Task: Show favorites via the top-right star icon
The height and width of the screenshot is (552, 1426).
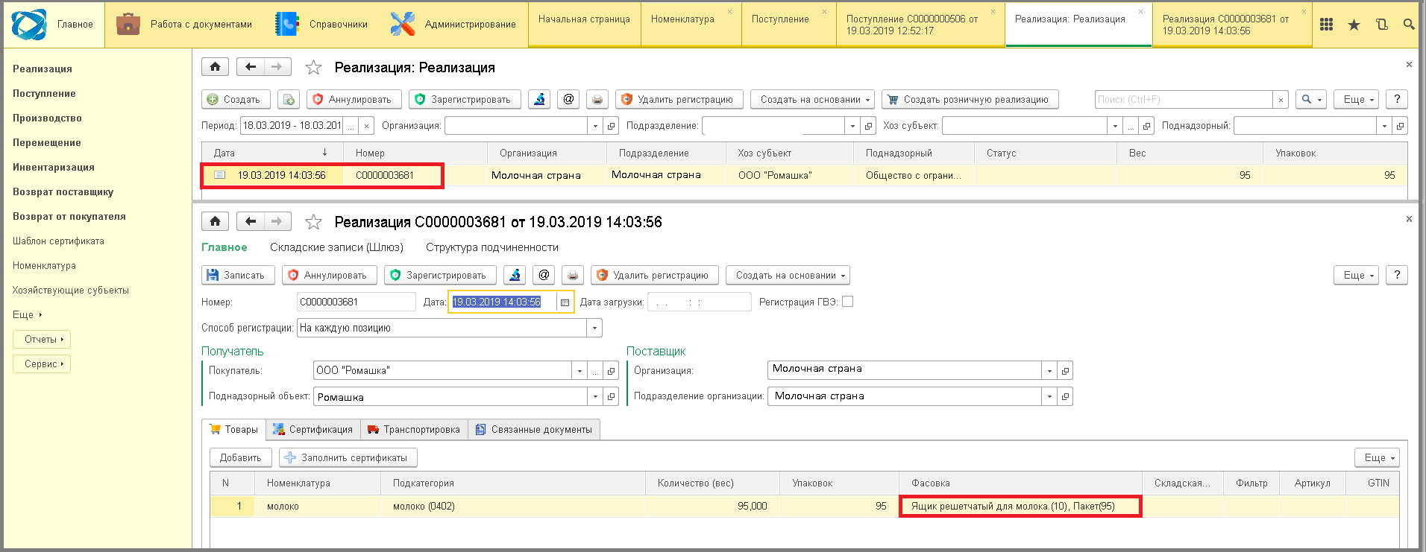Action: [1354, 25]
